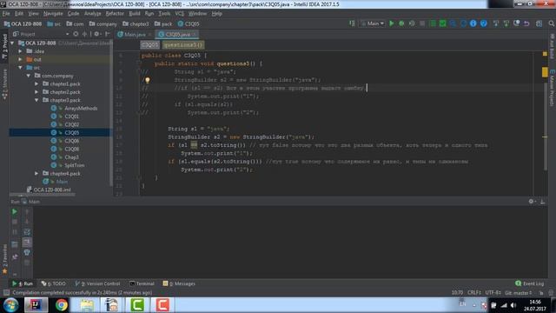The height and width of the screenshot is (313, 556).
Task: Click the Search Everywhere magnifier icon
Action: click(x=552, y=23)
